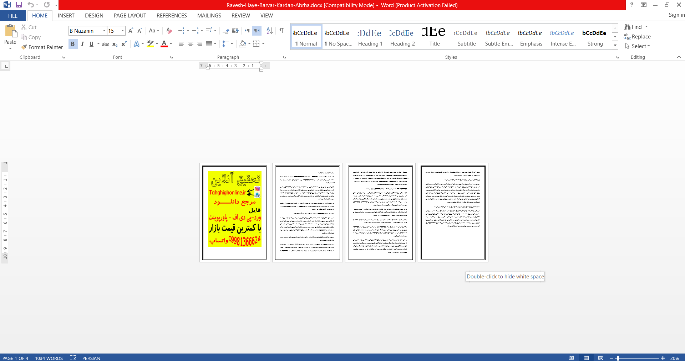Expand the numbering list dropdown
The width and height of the screenshot is (685, 361).
[x=202, y=31]
